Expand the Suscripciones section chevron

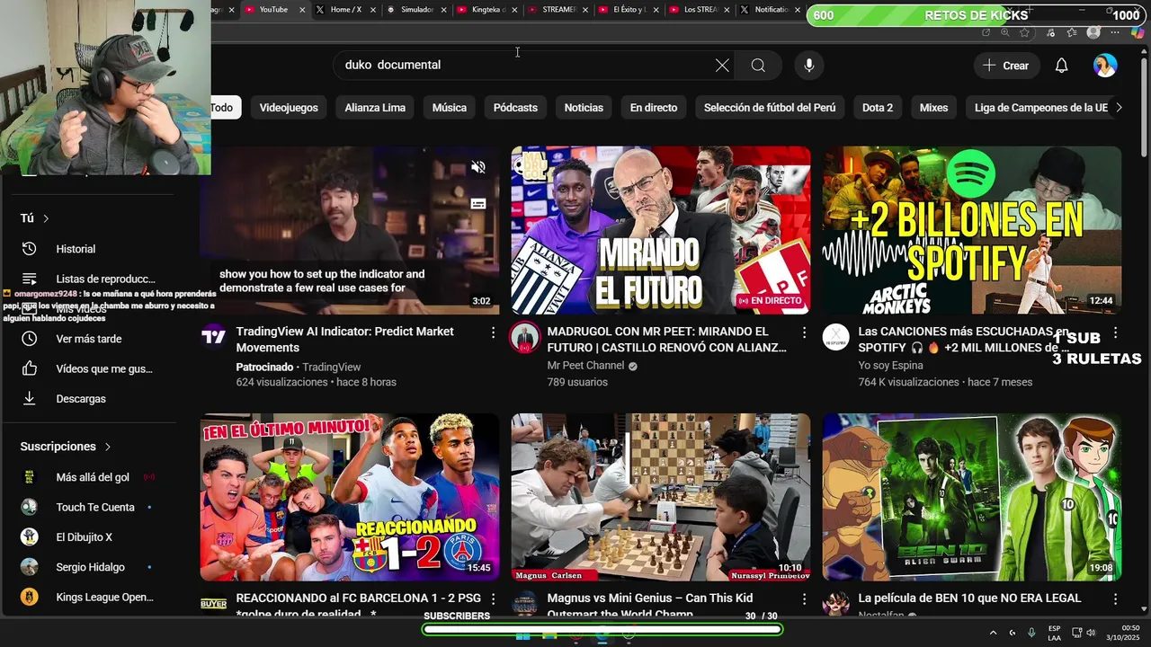108,447
